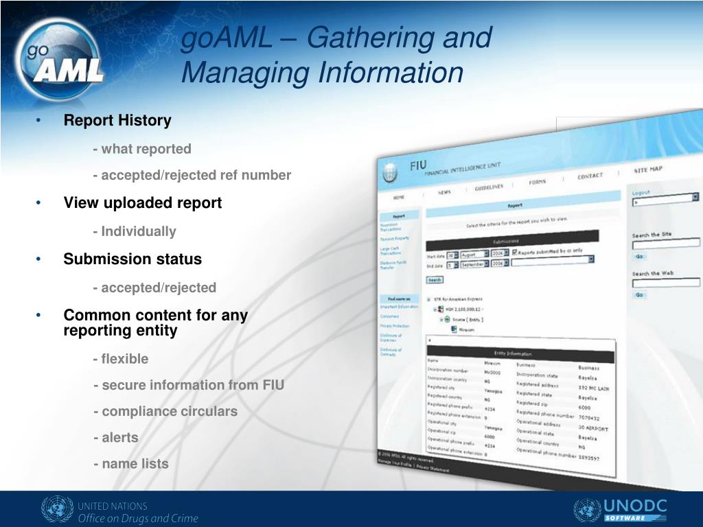Click the 'View uploaded report' bullet text

143,202
